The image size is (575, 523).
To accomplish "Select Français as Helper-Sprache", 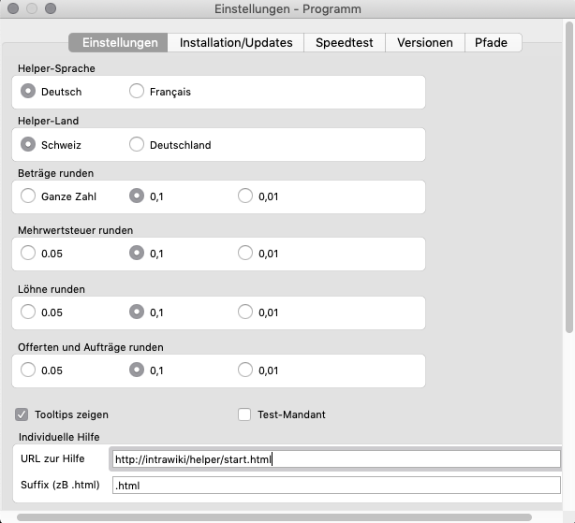I will tap(138, 92).
